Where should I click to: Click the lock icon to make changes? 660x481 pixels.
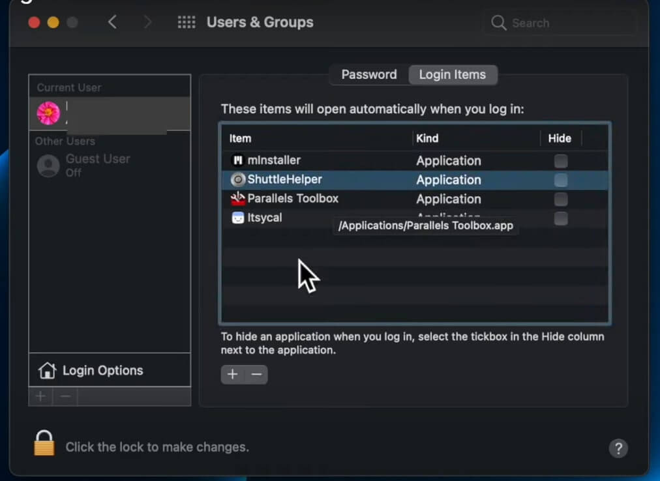[x=44, y=443]
